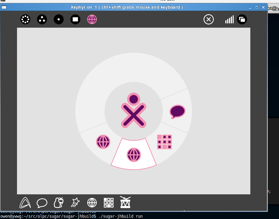Launch the Chat speech bubble activity from bottom frame

42,203
